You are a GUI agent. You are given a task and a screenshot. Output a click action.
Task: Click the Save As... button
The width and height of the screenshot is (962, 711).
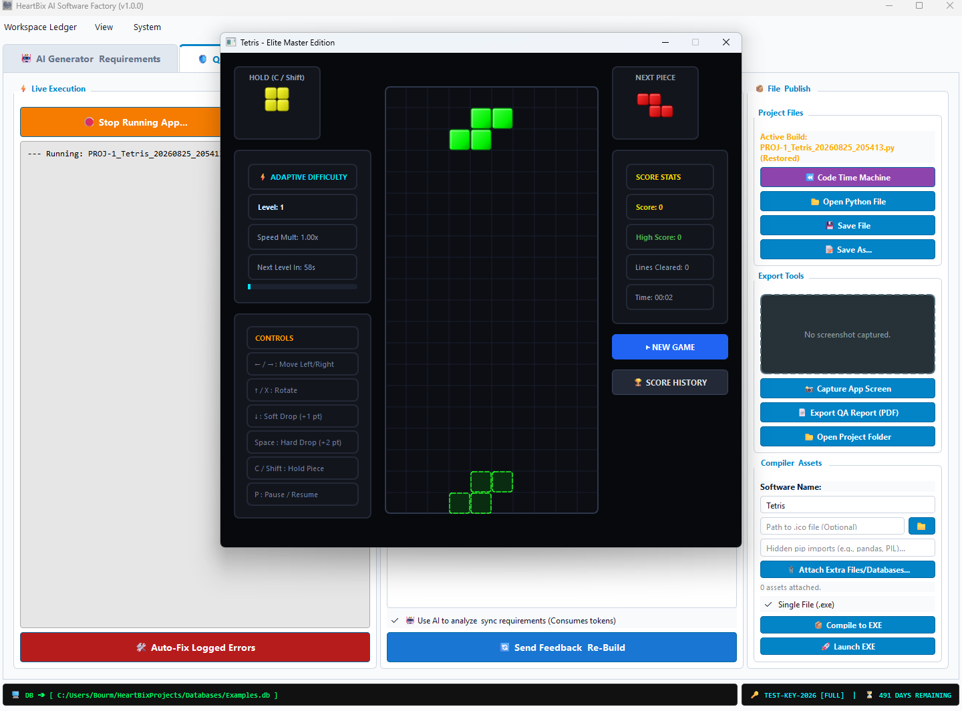click(848, 250)
